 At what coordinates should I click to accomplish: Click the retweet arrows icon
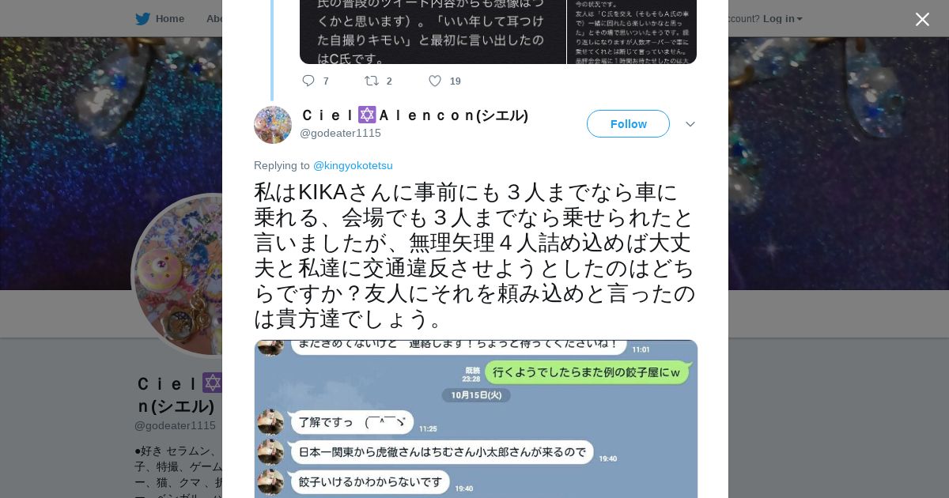click(x=371, y=81)
